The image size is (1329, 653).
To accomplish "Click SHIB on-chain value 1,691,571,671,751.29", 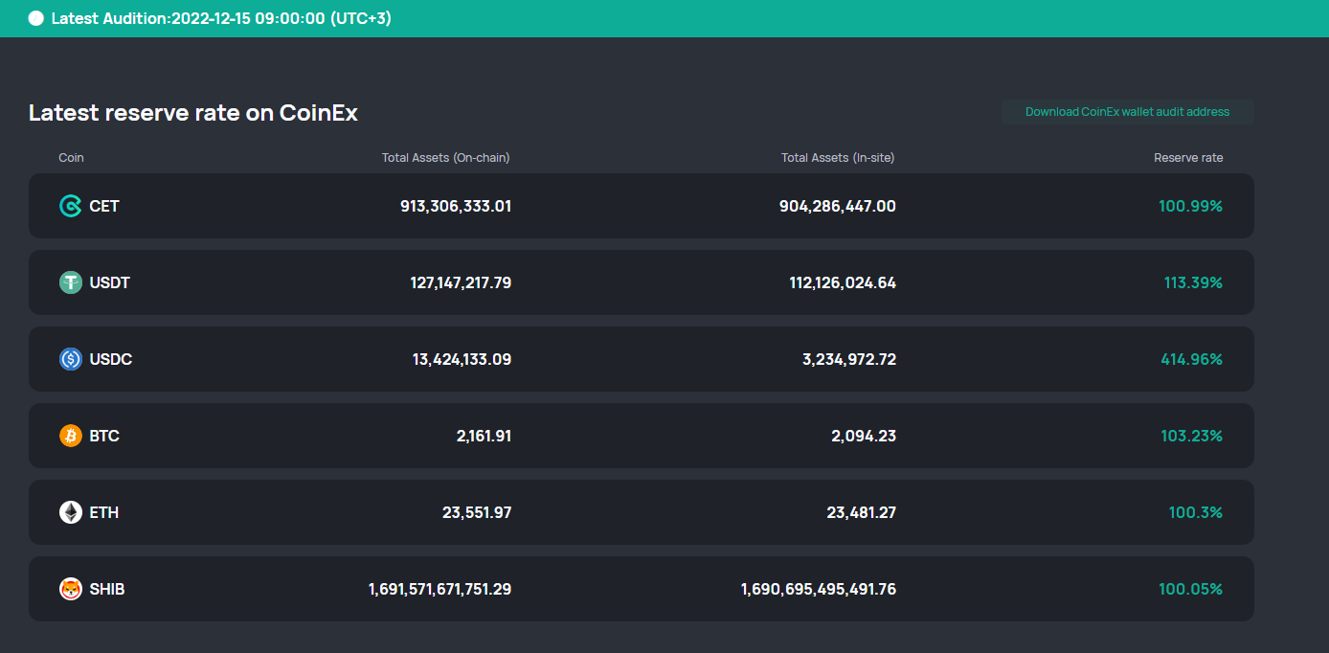I will [439, 589].
